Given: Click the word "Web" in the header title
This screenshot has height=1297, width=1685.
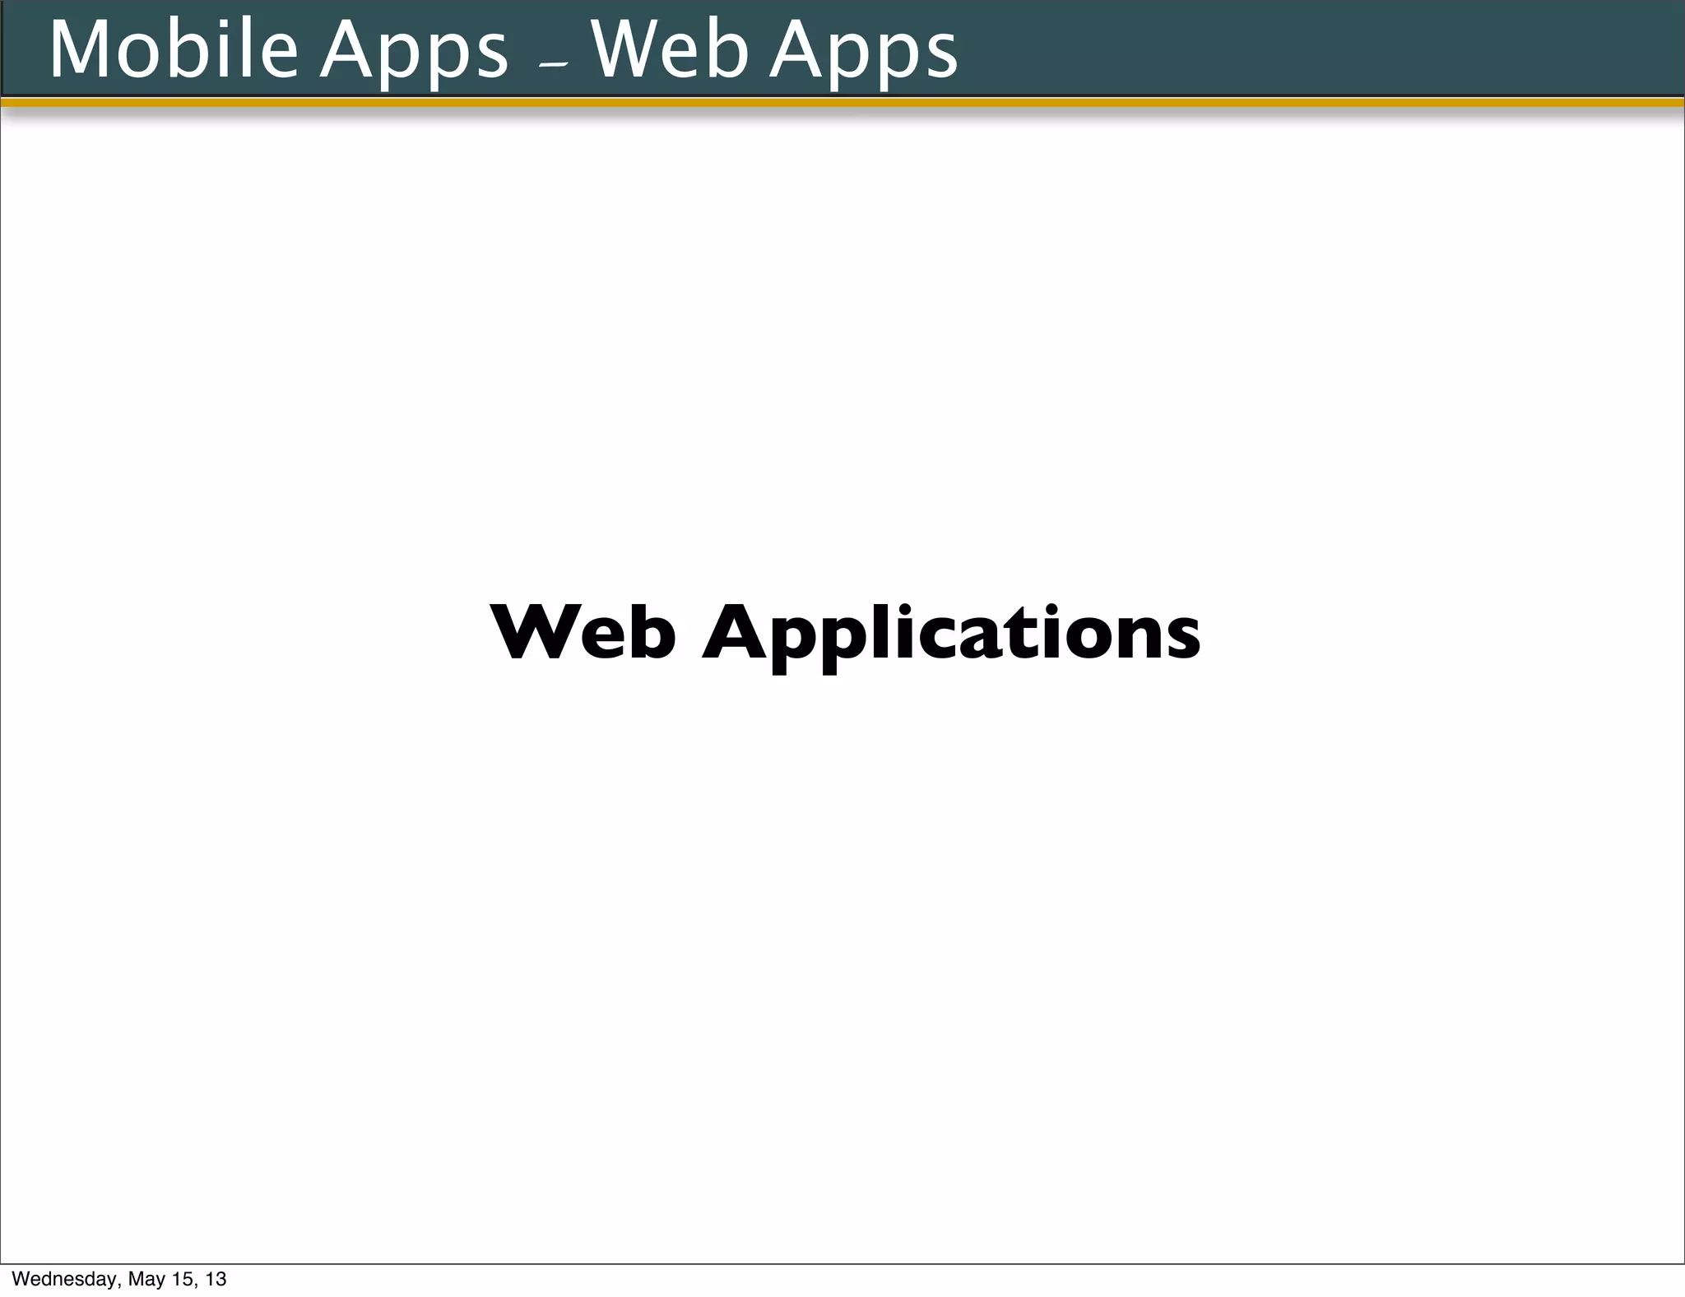Looking at the screenshot, I should tap(670, 49).
